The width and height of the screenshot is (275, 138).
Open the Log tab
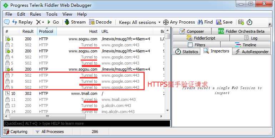(250, 38)
